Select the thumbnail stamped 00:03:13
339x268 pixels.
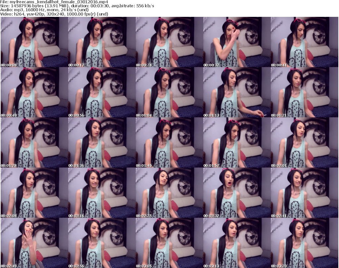237,243
